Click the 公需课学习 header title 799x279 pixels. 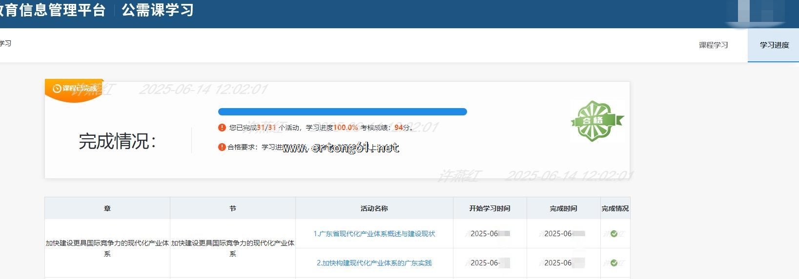coord(158,10)
